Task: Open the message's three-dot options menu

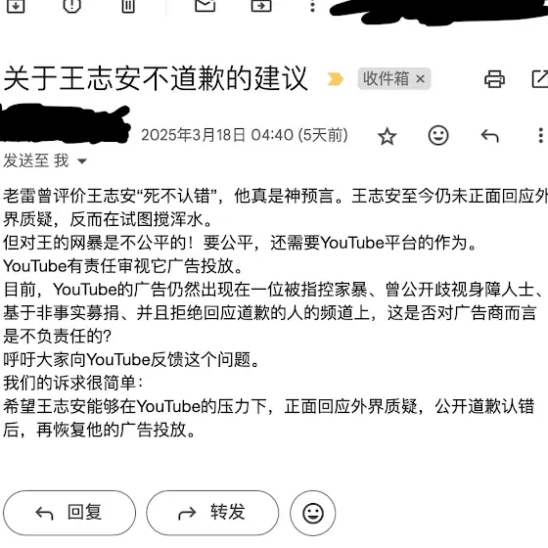Action: coord(540,135)
